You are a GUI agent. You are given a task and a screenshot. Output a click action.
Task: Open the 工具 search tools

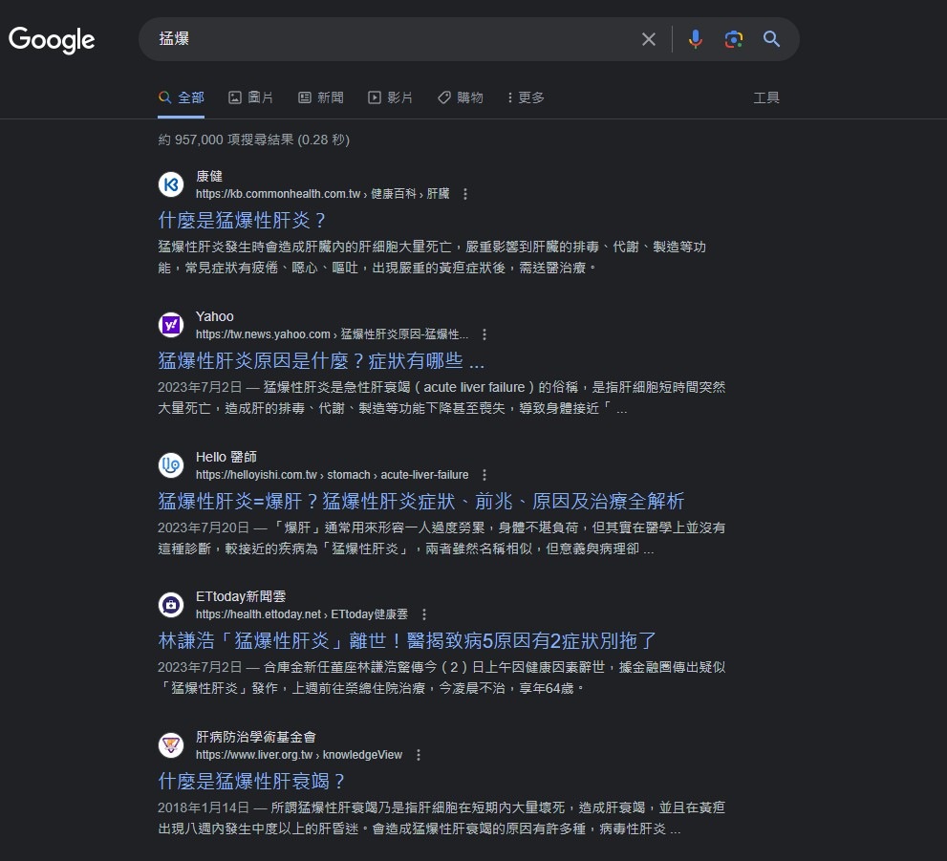[766, 97]
